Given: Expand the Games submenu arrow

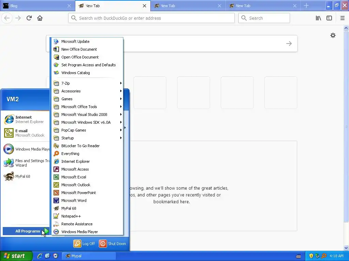Looking at the screenshot, I should point(121,99).
